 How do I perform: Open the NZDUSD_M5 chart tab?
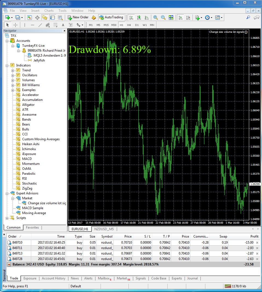(104, 229)
